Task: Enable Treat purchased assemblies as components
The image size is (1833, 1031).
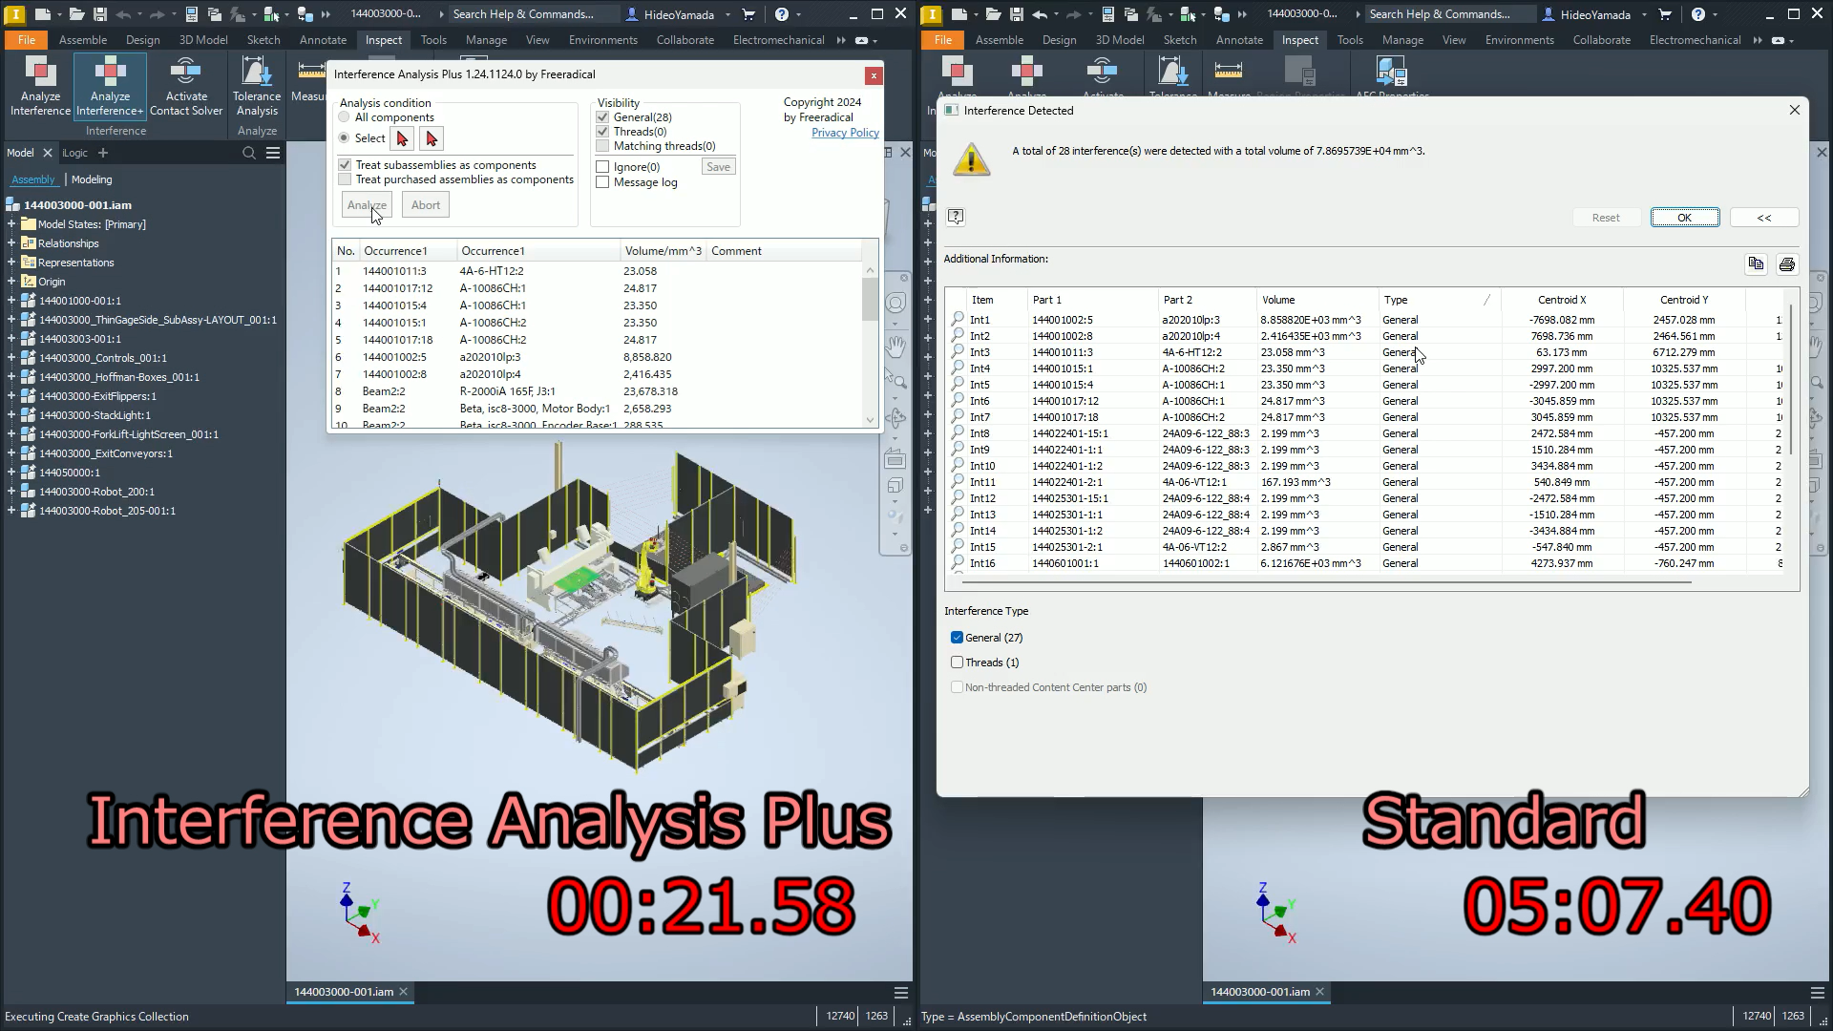Action: (x=346, y=179)
